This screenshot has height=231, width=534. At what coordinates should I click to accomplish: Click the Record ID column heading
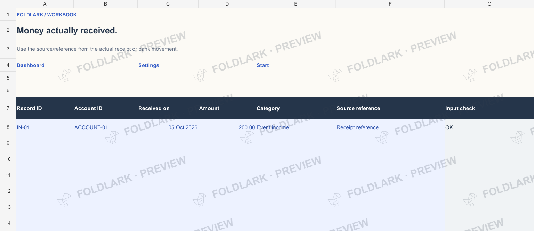45,108
